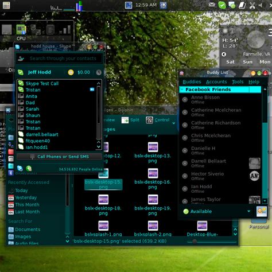Open the Available status dropdown
Viewport: 272px width, 272px height.
coord(216,211)
